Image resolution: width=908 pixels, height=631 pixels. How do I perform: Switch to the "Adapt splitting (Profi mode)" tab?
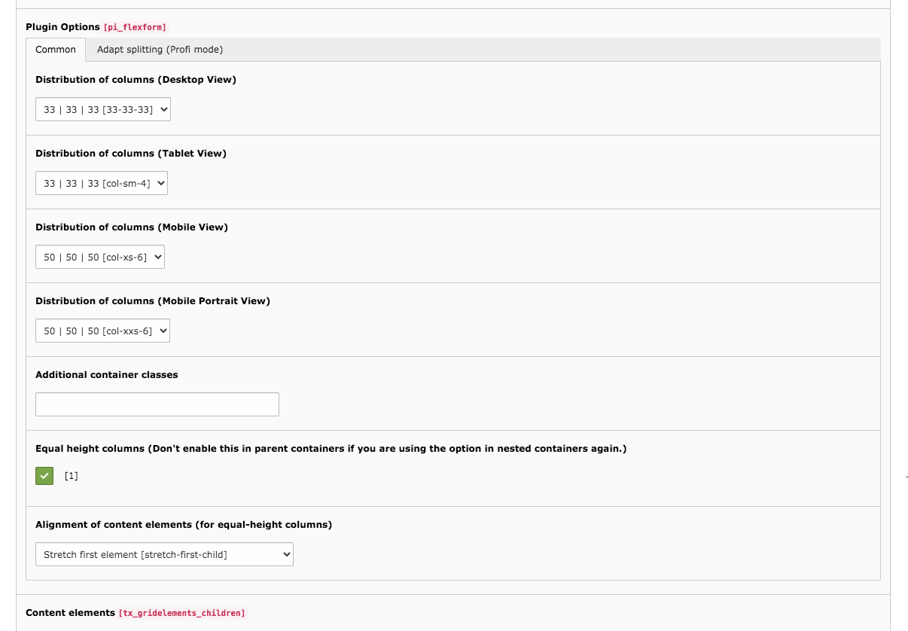click(160, 49)
